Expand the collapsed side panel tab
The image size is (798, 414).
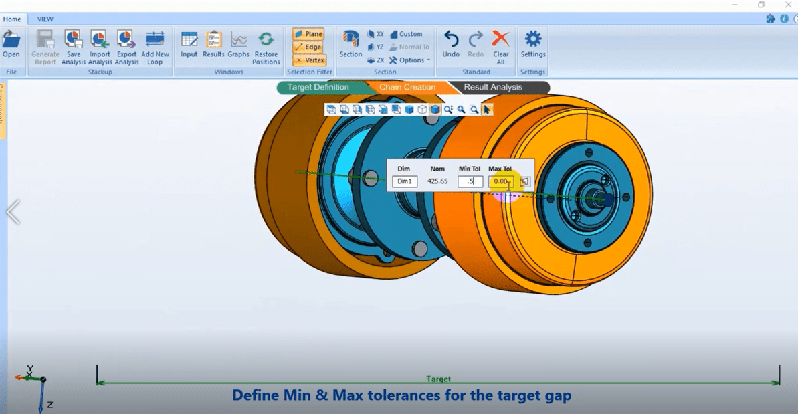(x=3, y=110)
